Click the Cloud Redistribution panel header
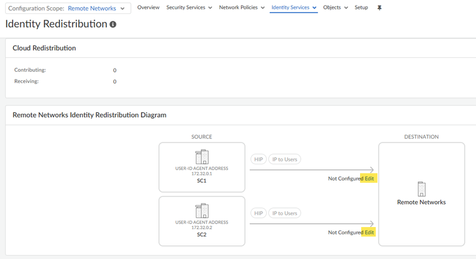The height and width of the screenshot is (259, 476). coord(44,48)
